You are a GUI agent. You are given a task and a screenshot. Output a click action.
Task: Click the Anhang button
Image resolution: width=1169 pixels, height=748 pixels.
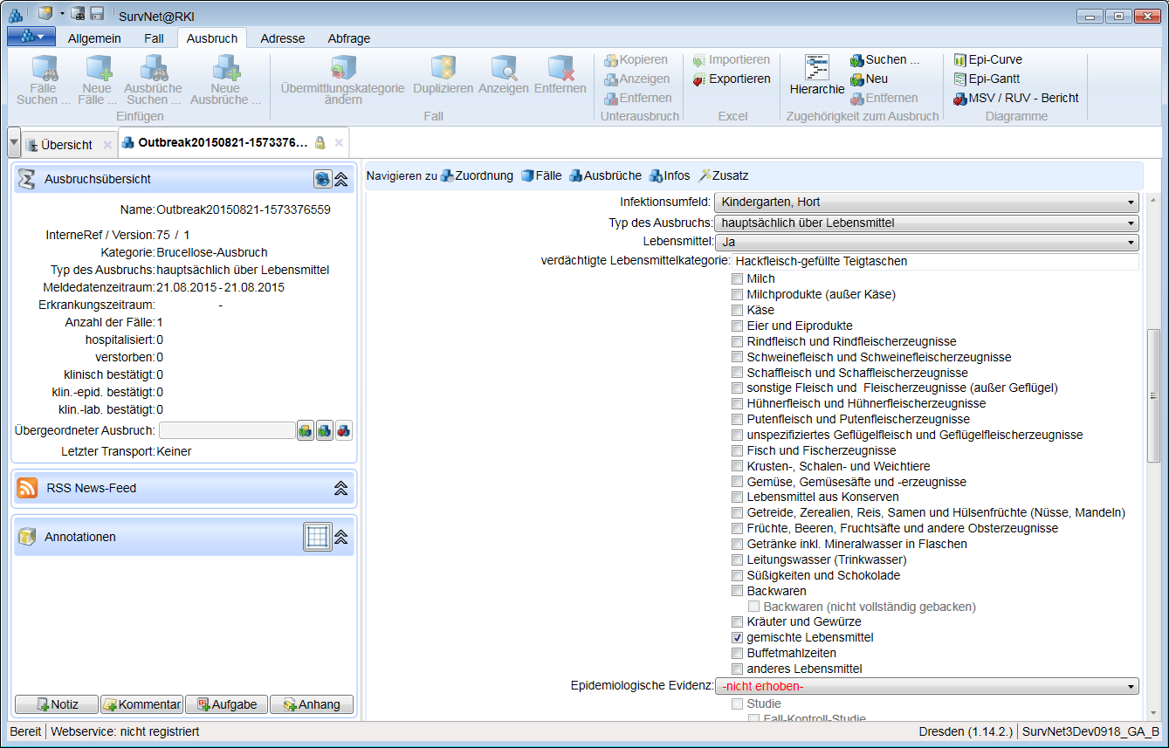click(x=312, y=704)
